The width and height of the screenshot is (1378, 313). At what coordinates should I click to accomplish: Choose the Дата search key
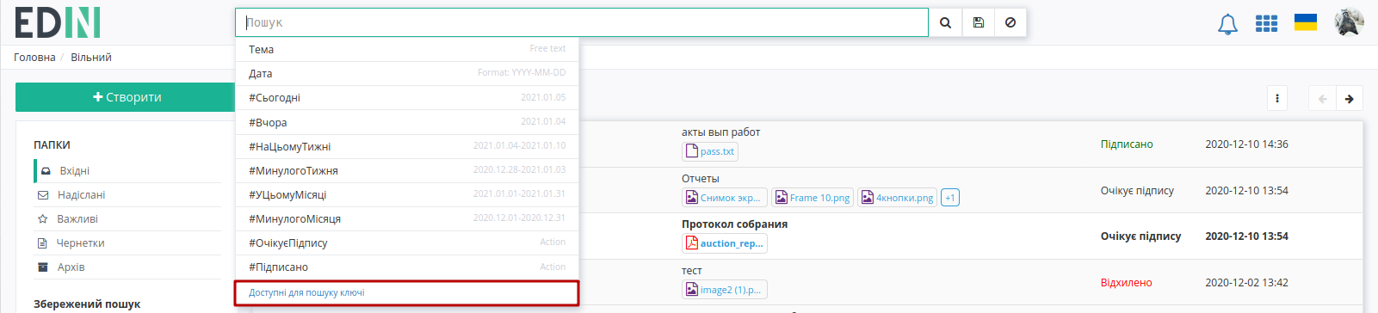pyautogui.click(x=407, y=74)
